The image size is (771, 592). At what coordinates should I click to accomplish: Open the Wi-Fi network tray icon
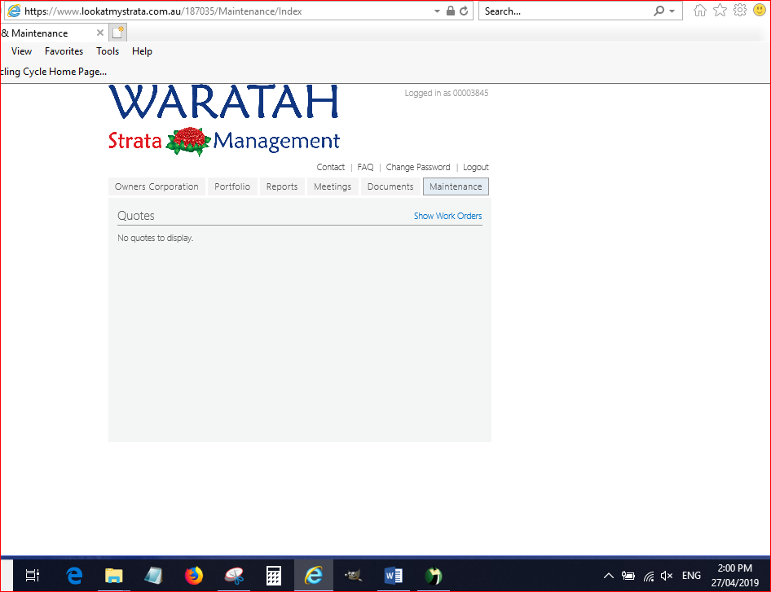pyautogui.click(x=649, y=575)
